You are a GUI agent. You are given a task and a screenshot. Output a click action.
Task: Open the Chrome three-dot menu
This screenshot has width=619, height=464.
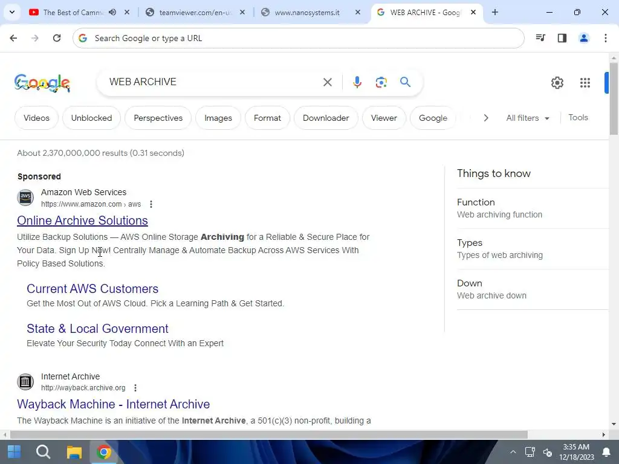pos(606,38)
